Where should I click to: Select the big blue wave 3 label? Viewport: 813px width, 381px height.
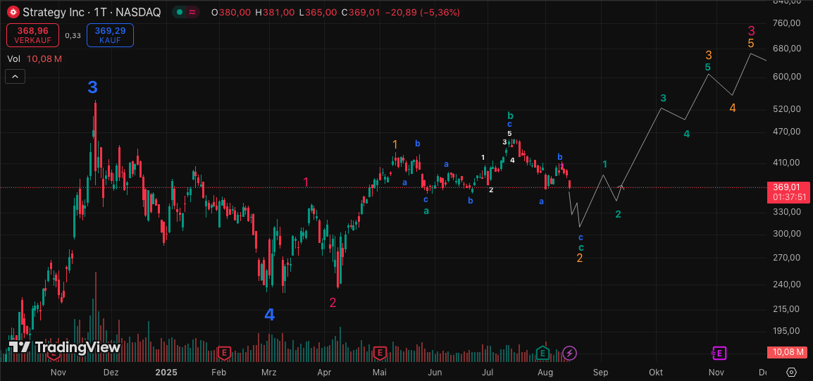92,88
